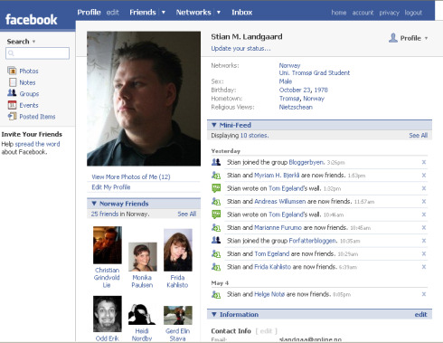This screenshot has width=443, height=343.
Task: Click edit in the Information header
Action: click(x=420, y=314)
